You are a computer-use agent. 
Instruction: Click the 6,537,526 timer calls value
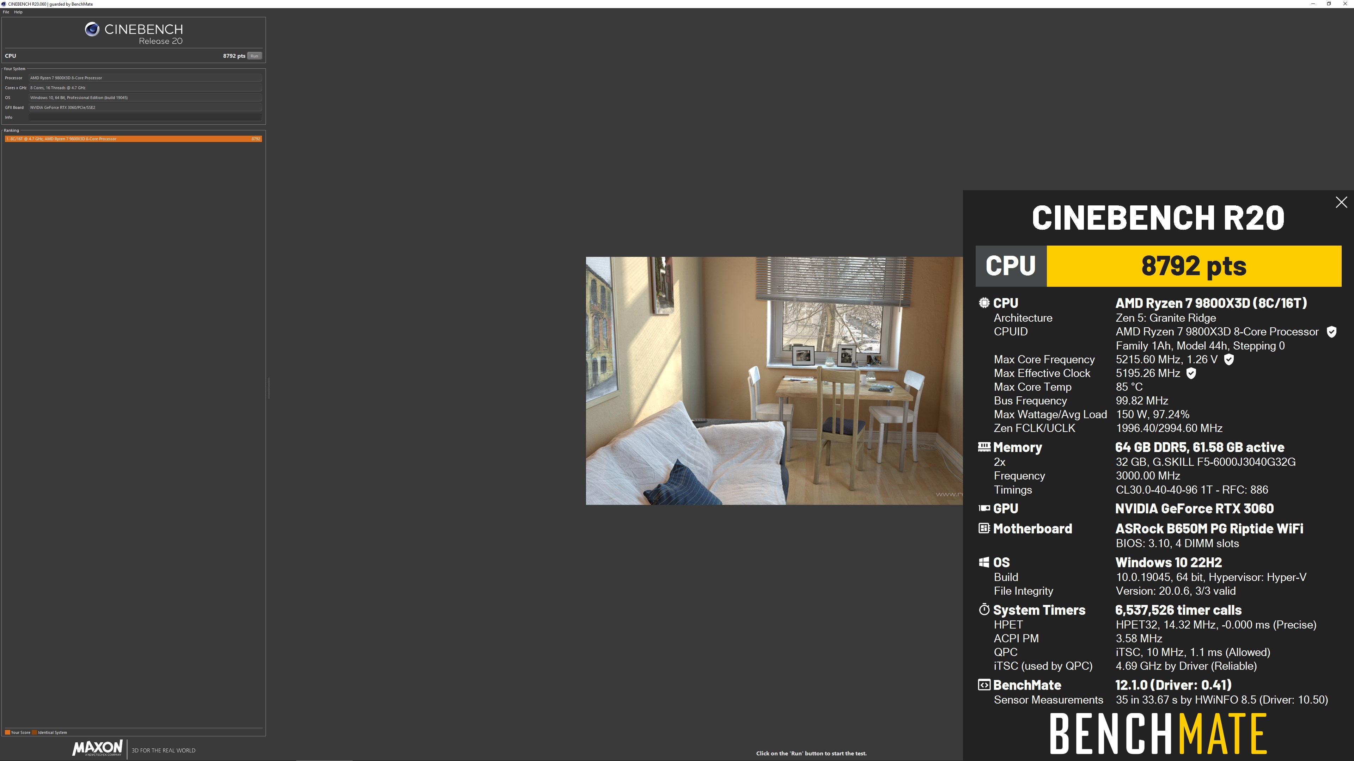pos(1178,610)
